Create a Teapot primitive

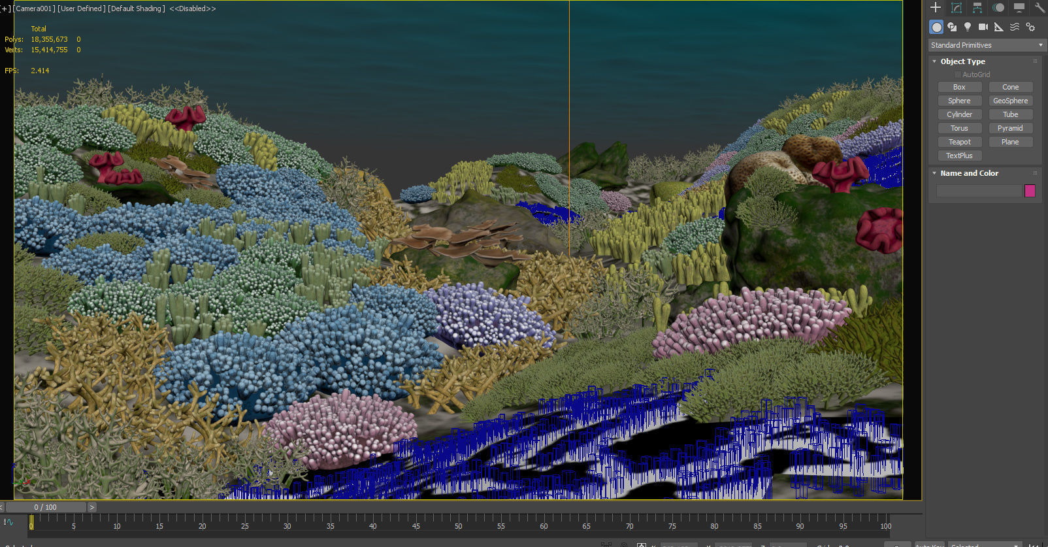click(x=959, y=142)
